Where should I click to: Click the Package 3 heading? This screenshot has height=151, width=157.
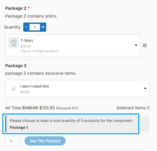(16, 66)
